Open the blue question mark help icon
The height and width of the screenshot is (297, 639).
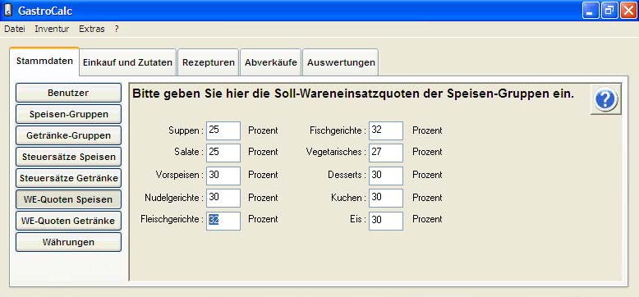(x=605, y=99)
